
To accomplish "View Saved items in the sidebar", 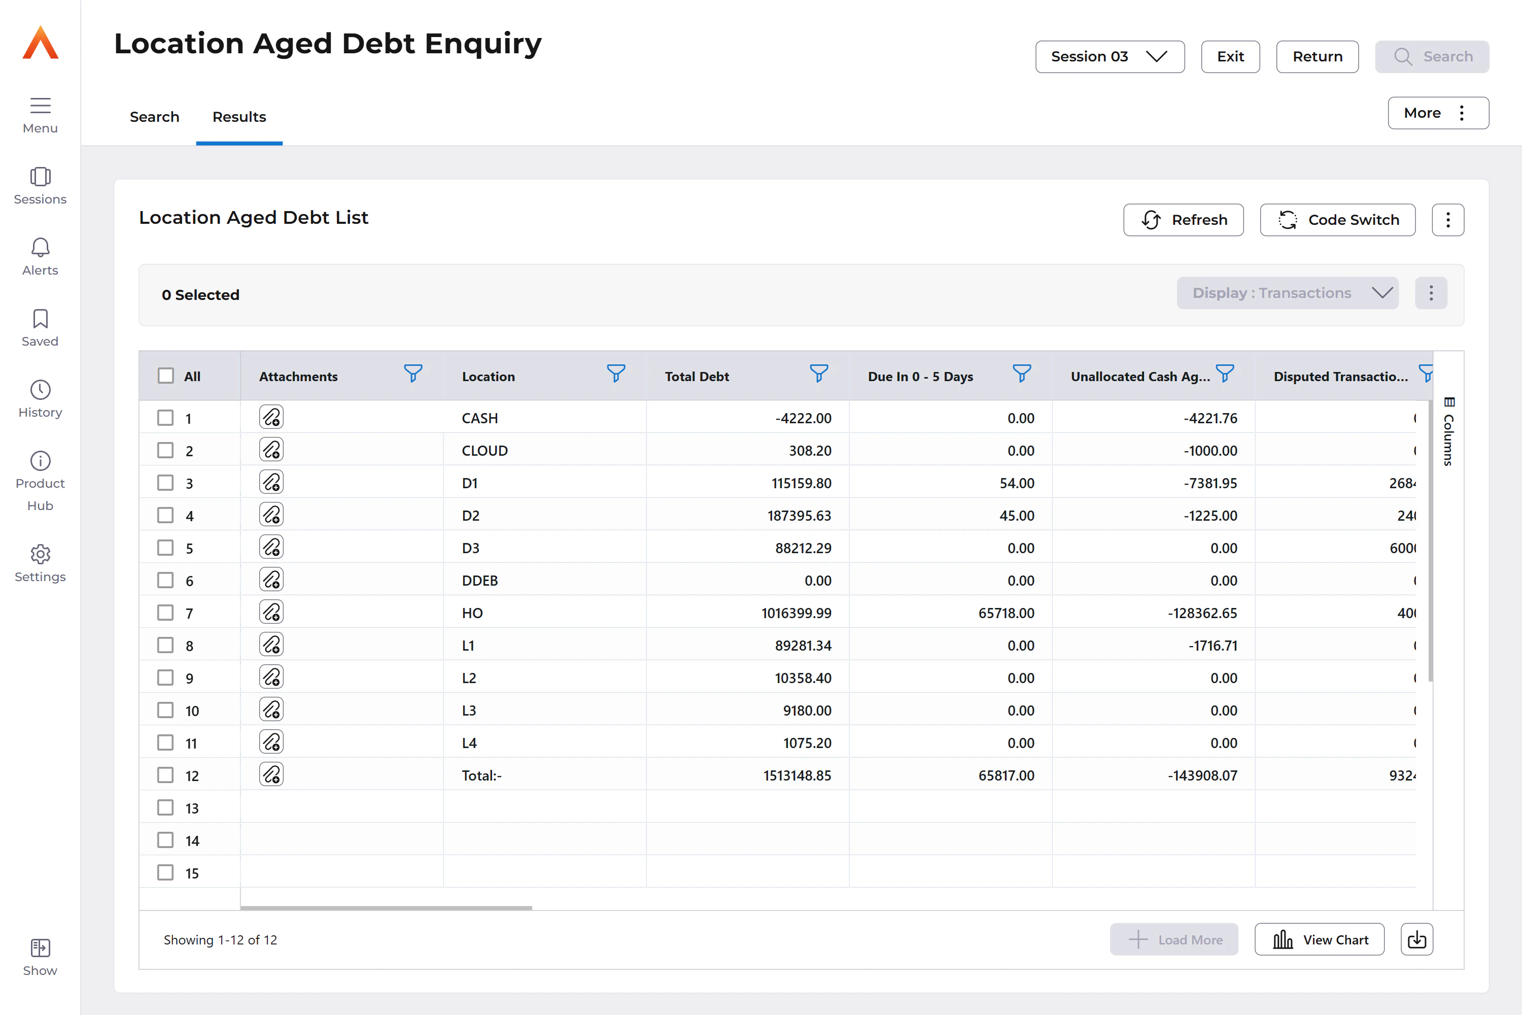I will click(x=40, y=327).
